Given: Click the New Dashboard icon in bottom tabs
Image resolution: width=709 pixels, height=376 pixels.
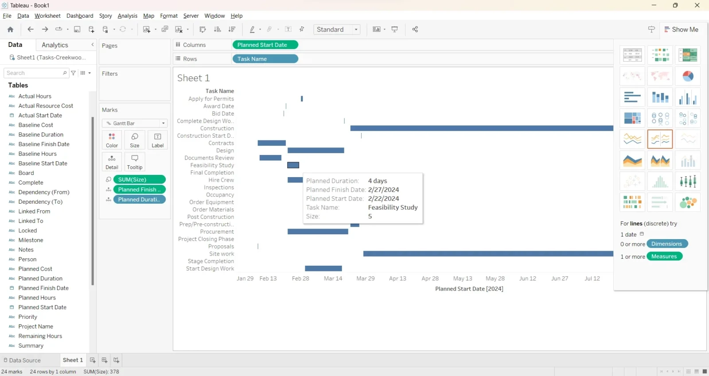Looking at the screenshot, I should coord(105,360).
